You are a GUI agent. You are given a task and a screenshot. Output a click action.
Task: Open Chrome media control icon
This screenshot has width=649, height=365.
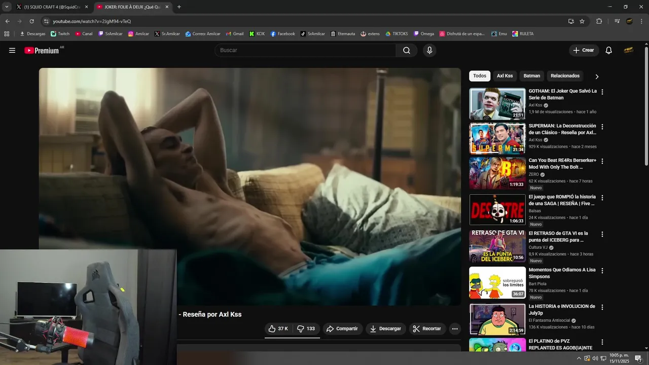(x=617, y=21)
